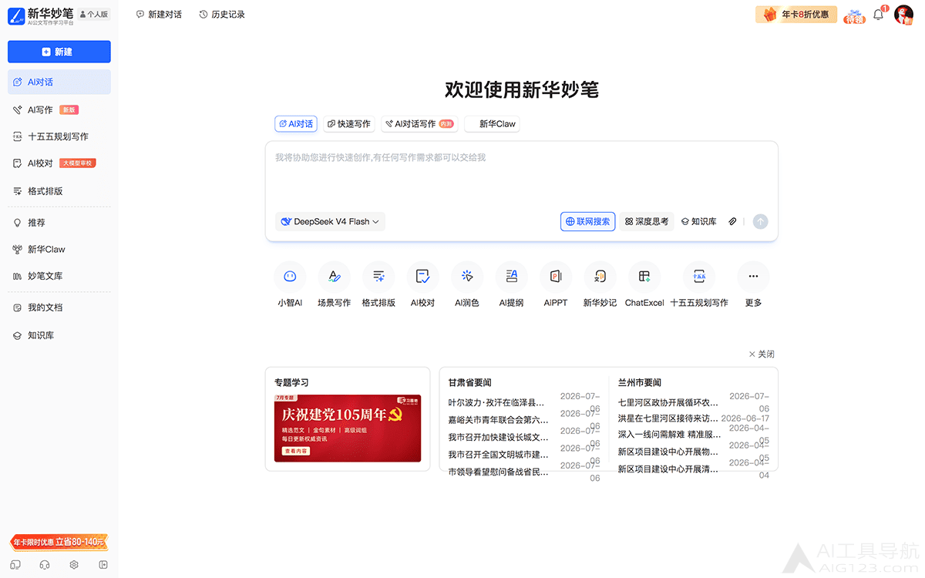Screen dimensions: 925x578
Task: Click the blue 新建 button
Action: tap(59, 52)
